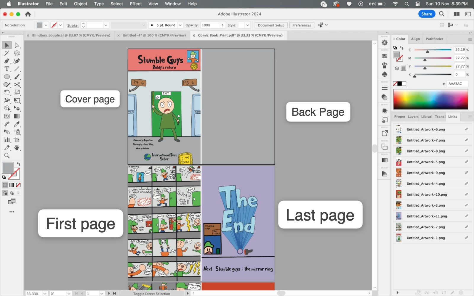Open the Stroke panel lines icon
Image resolution: width=474 pixels, height=296 pixels.
tap(385, 88)
